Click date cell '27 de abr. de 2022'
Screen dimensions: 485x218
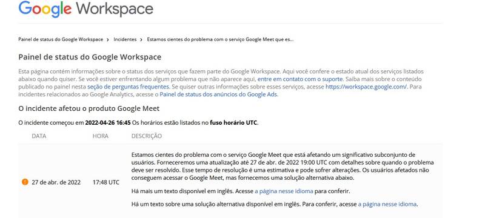[56, 182]
